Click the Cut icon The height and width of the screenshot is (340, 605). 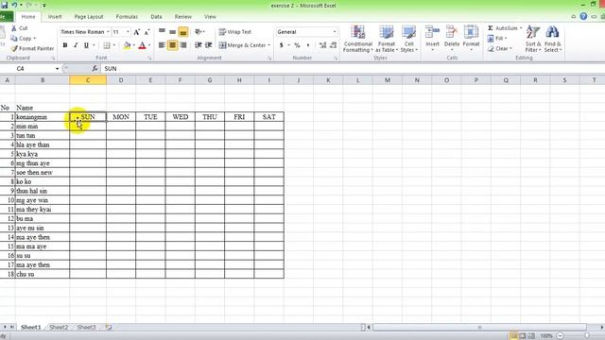(x=14, y=28)
